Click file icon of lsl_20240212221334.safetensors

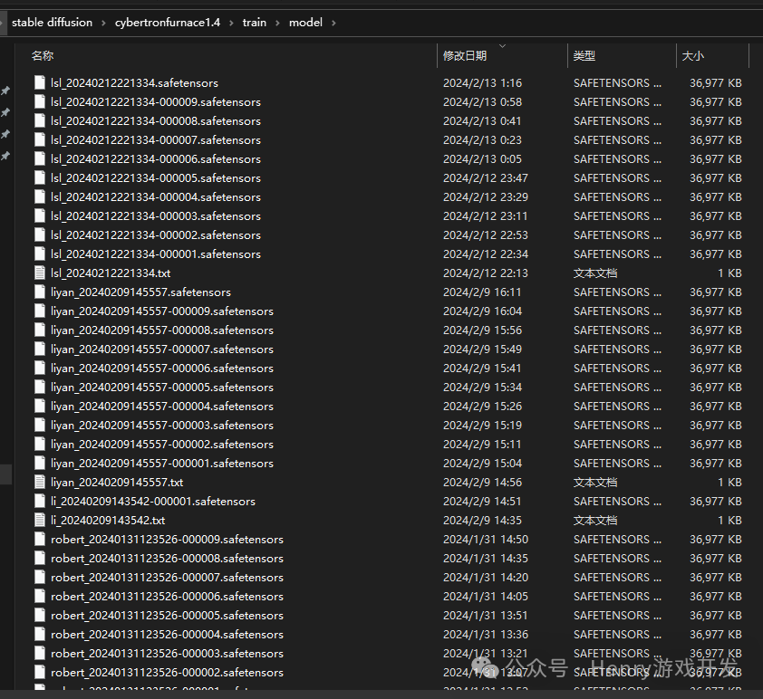coord(39,82)
